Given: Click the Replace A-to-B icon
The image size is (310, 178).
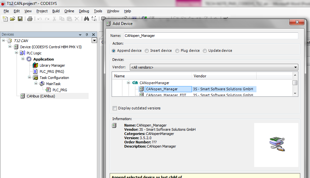Looking at the screenshot, I should coord(94,19).
